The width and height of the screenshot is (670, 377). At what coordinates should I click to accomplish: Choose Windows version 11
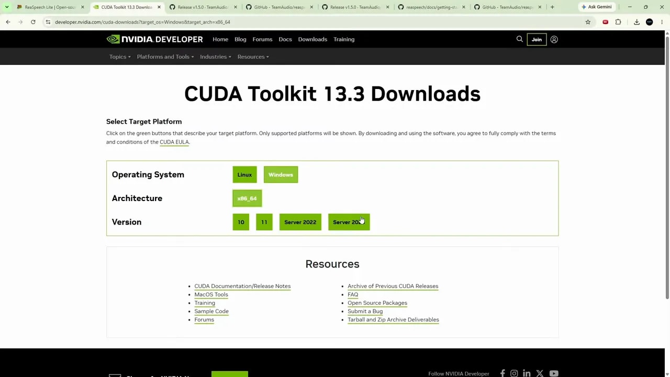point(264,222)
